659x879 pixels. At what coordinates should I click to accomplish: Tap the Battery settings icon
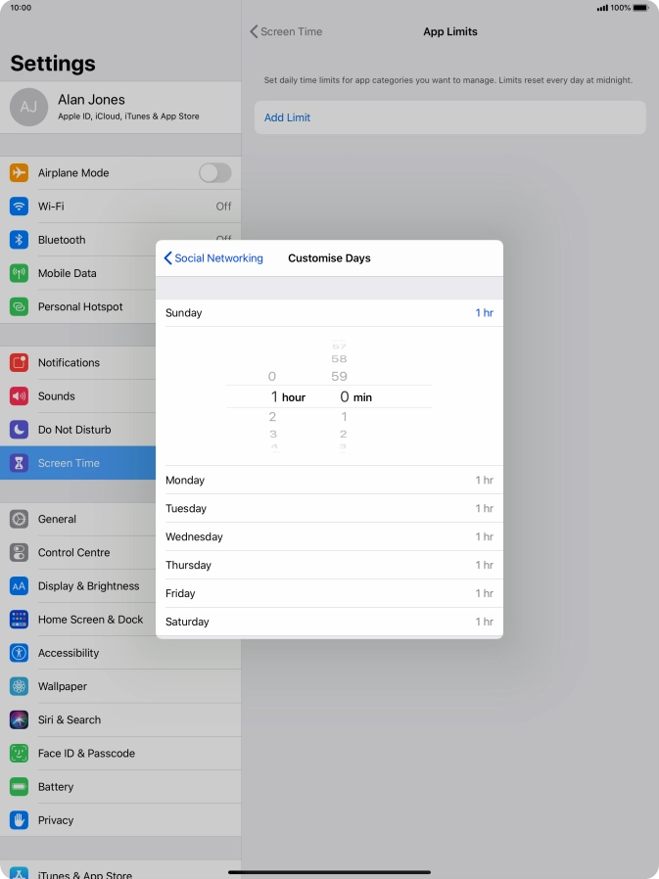pyautogui.click(x=19, y=787)
